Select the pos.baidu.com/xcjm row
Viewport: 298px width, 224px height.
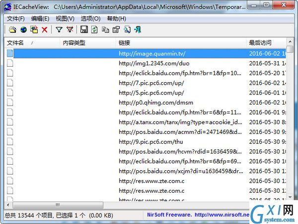pos(145,171)
